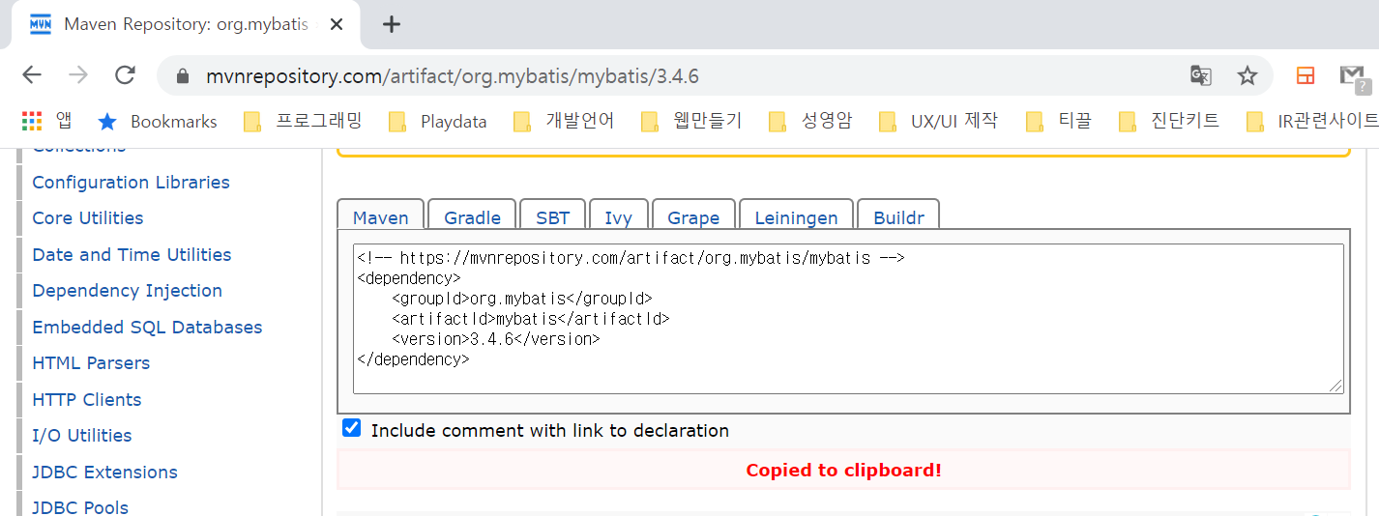
Task: Uncheck Include comment with link to declaration
Action: tap(352, 428)
